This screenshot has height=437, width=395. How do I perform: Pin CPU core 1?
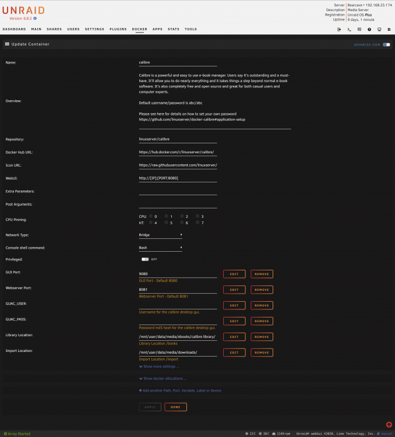[x=166, y=216]
